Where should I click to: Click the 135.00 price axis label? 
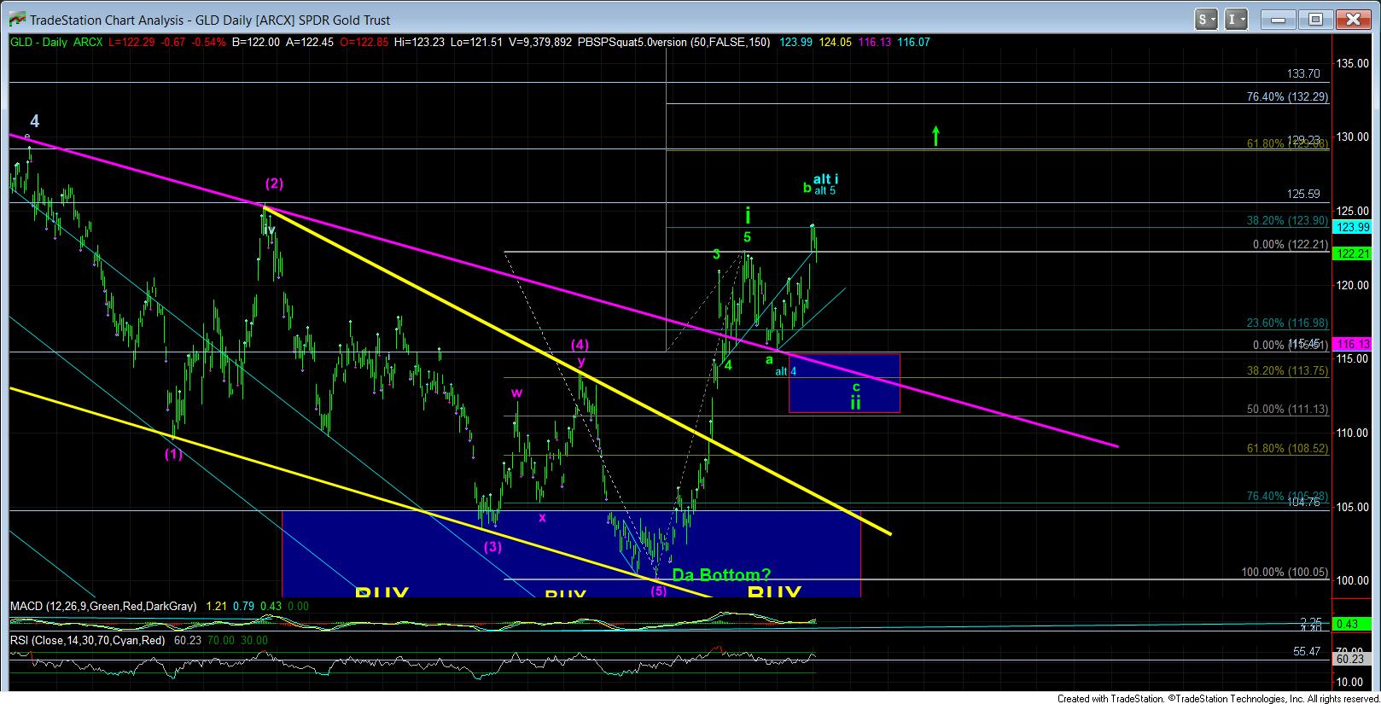(1355, 63)
